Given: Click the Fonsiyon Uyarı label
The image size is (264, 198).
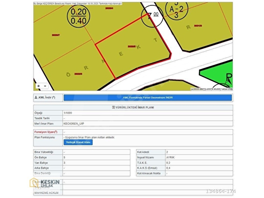Looking at the screenshot, I should pyautogui.click(x=46, y=132).
